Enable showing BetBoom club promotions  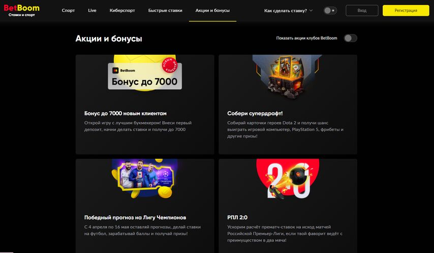351,38
